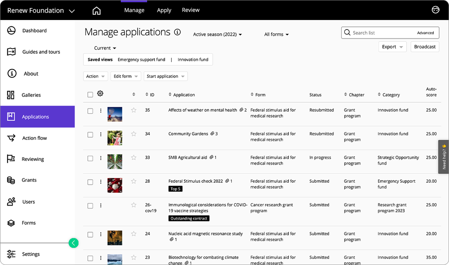
Task: Check the row for Affects of weather on mental health
Action: [90, 110]
